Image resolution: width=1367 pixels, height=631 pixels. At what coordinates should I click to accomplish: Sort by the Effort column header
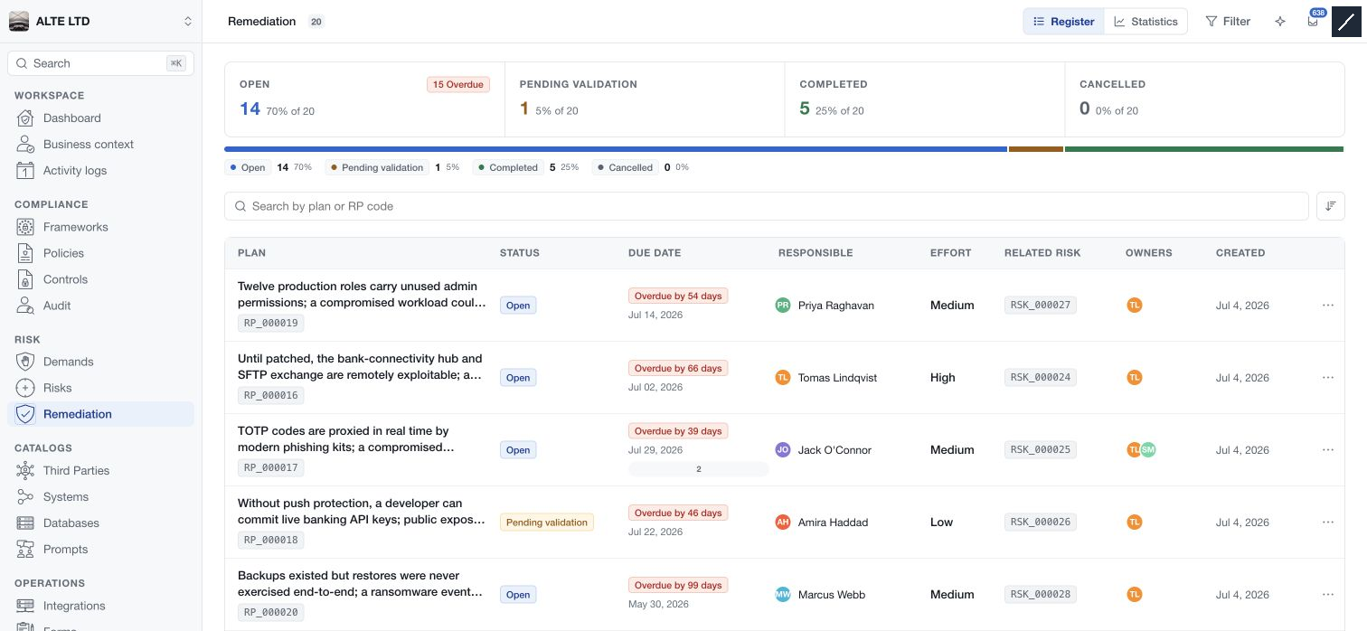coord(951,253)
